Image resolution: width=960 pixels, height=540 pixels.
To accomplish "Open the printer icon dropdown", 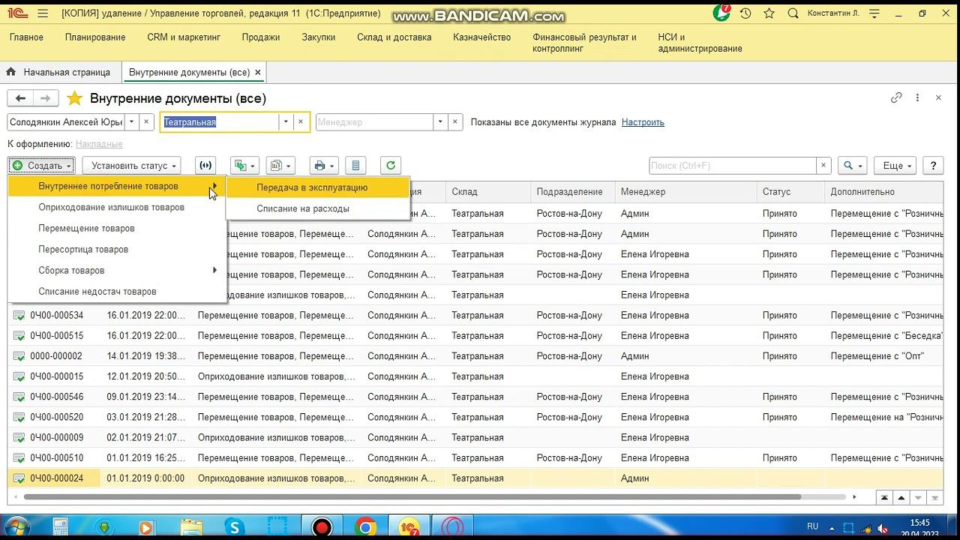I will click(x=324, y=166).
